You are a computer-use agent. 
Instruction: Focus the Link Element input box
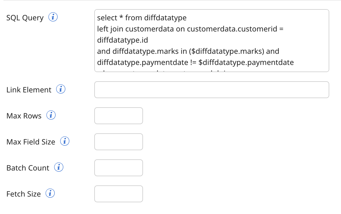click(x=211, y=90)
